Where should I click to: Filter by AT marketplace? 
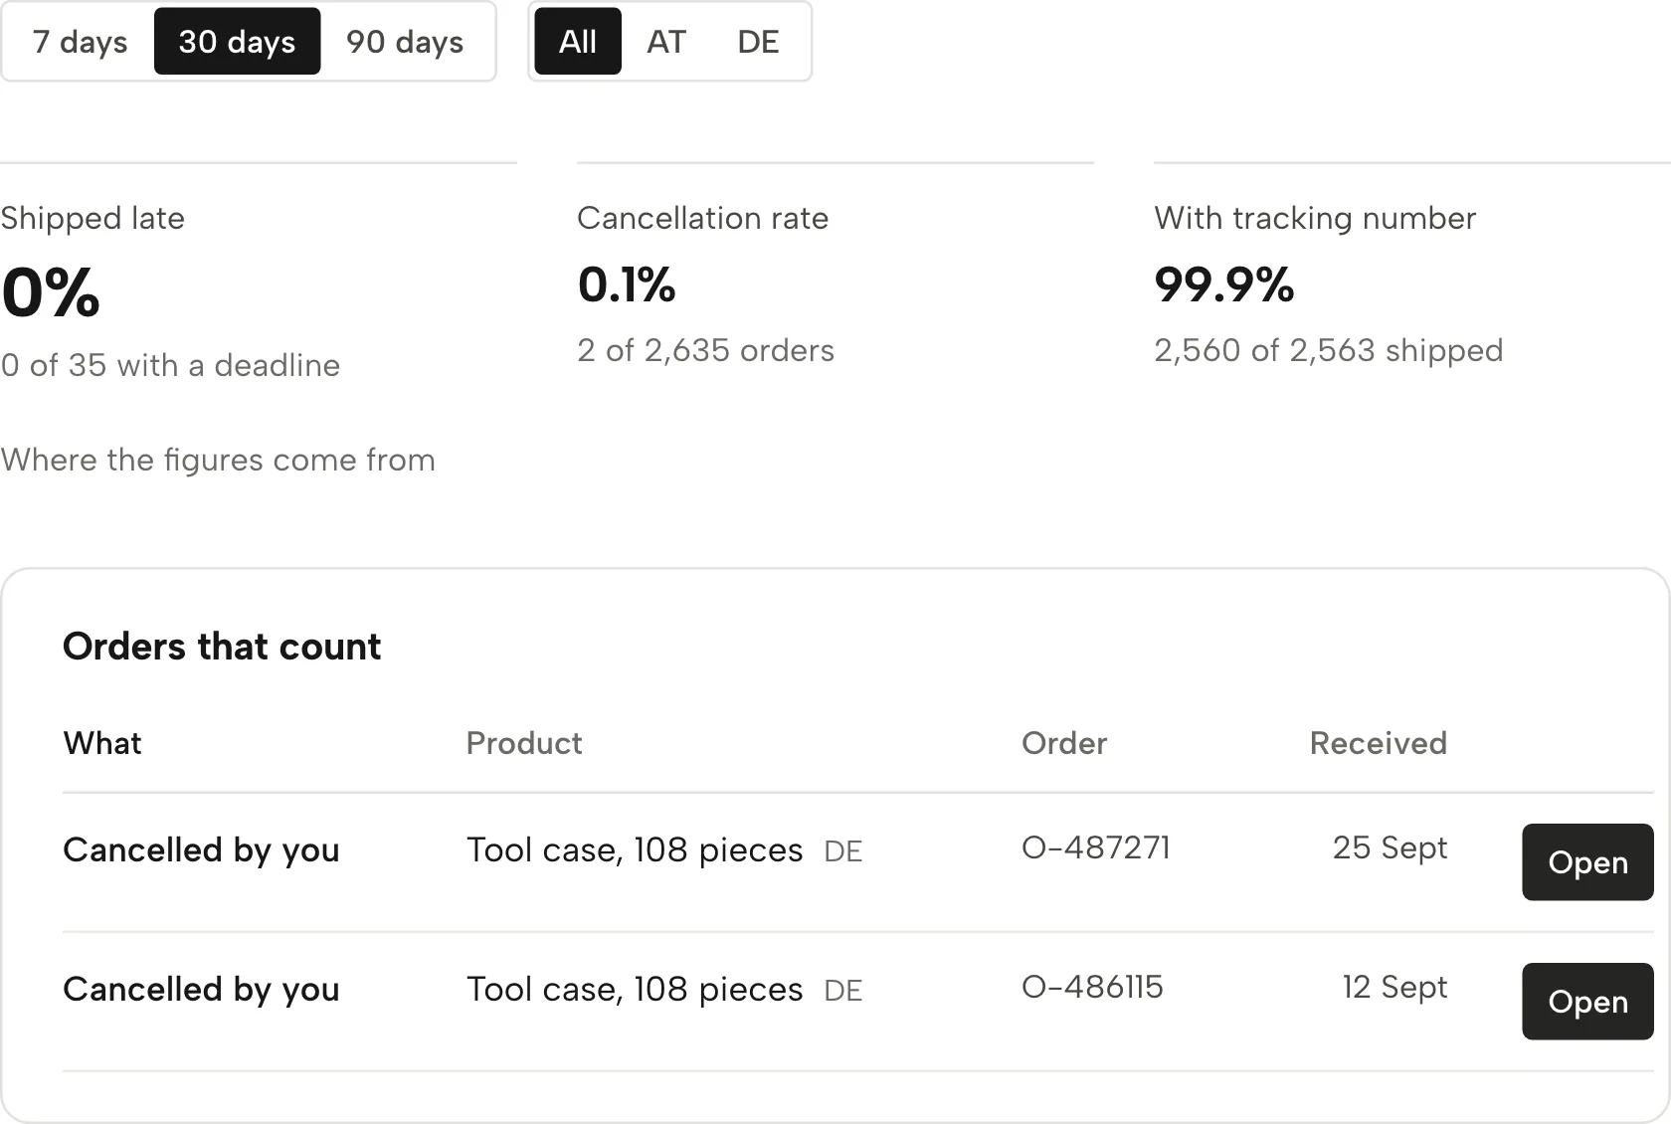666,42
